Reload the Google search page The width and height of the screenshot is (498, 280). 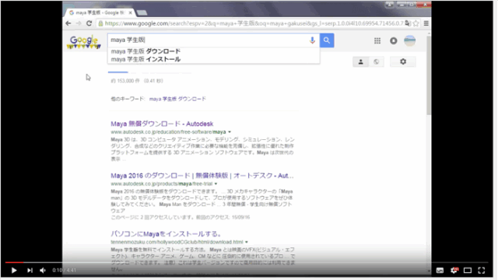coord(89,23)
